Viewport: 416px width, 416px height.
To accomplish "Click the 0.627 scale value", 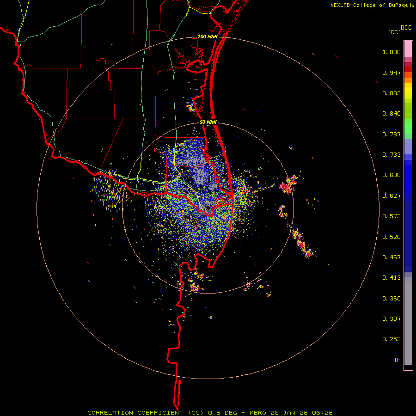I will [x=392, y=196].
